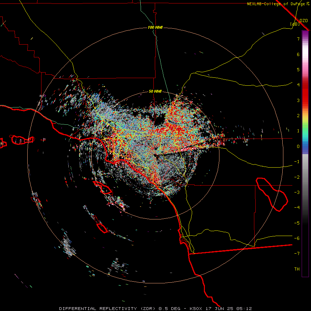Click the [dB] units label

tap(295, 24)
